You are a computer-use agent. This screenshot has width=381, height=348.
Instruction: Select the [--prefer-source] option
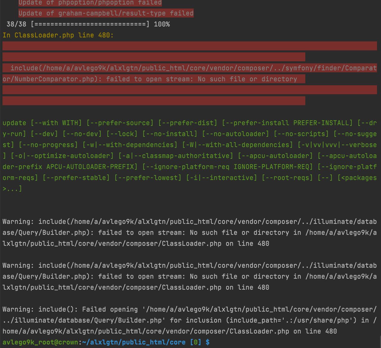click(x=120, y=123)
